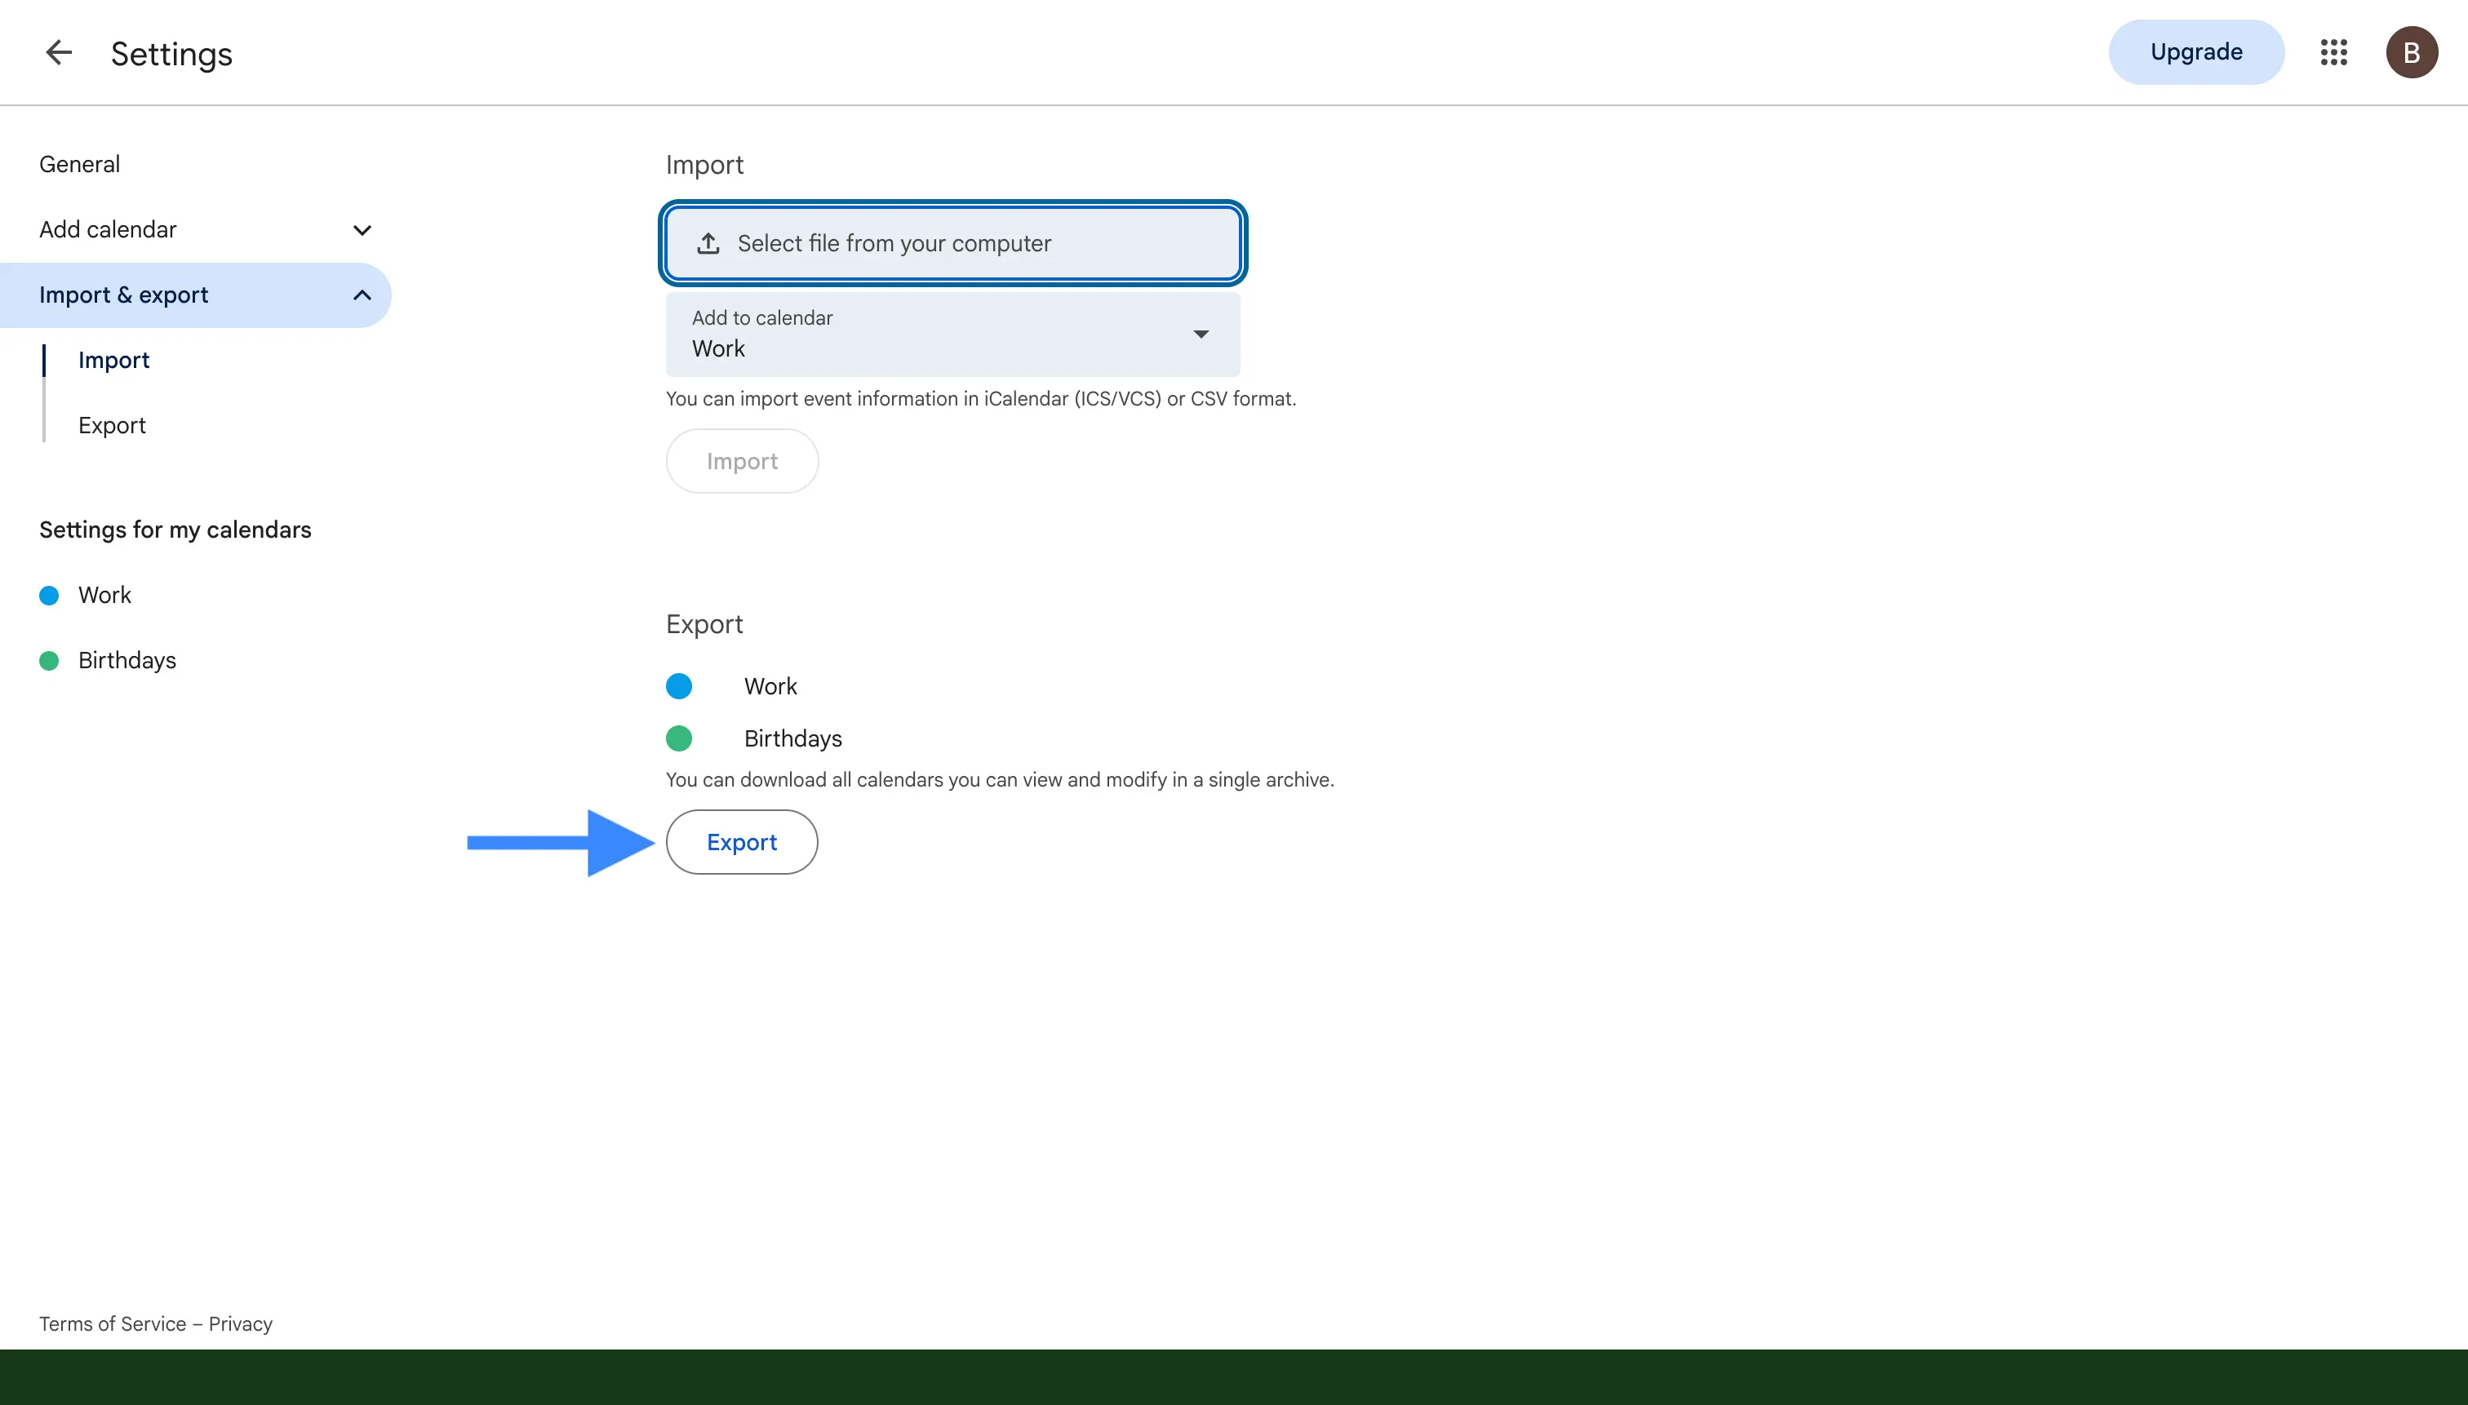Click the Birthdays calendar name under Export
Screen dimensions: 2468x1405
pyautogui.click(x=792, y=738)
